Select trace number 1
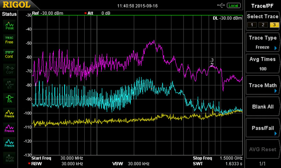This screenshot has height=168, width=281. [x=252, y=25]
